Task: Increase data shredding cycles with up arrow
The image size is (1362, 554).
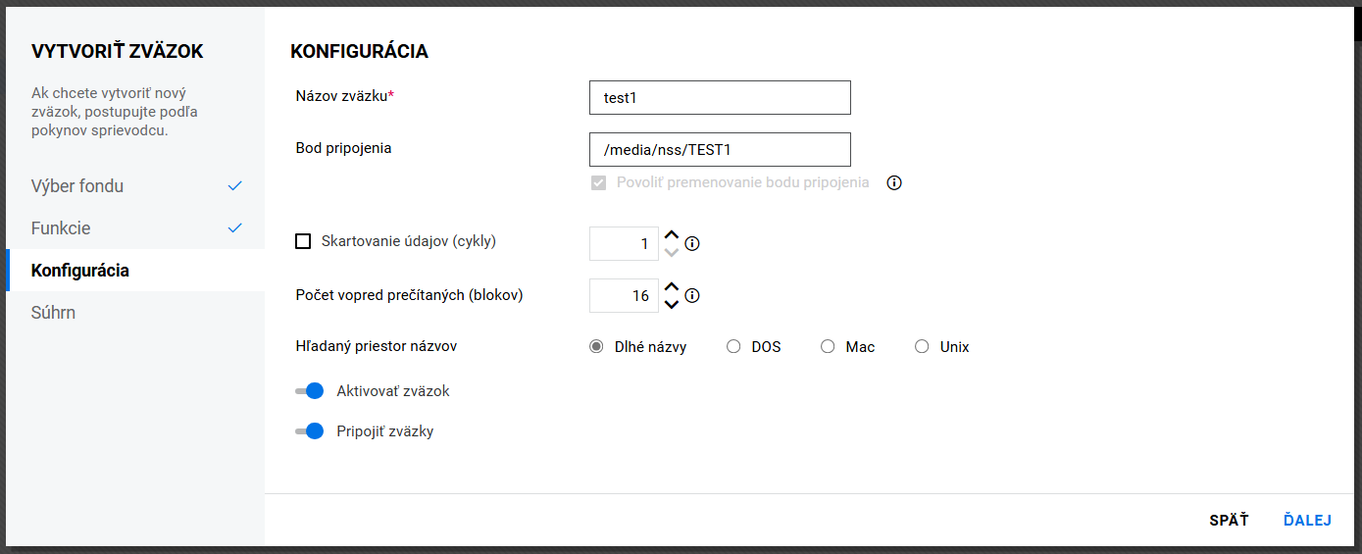Action: tap(672, 236)
